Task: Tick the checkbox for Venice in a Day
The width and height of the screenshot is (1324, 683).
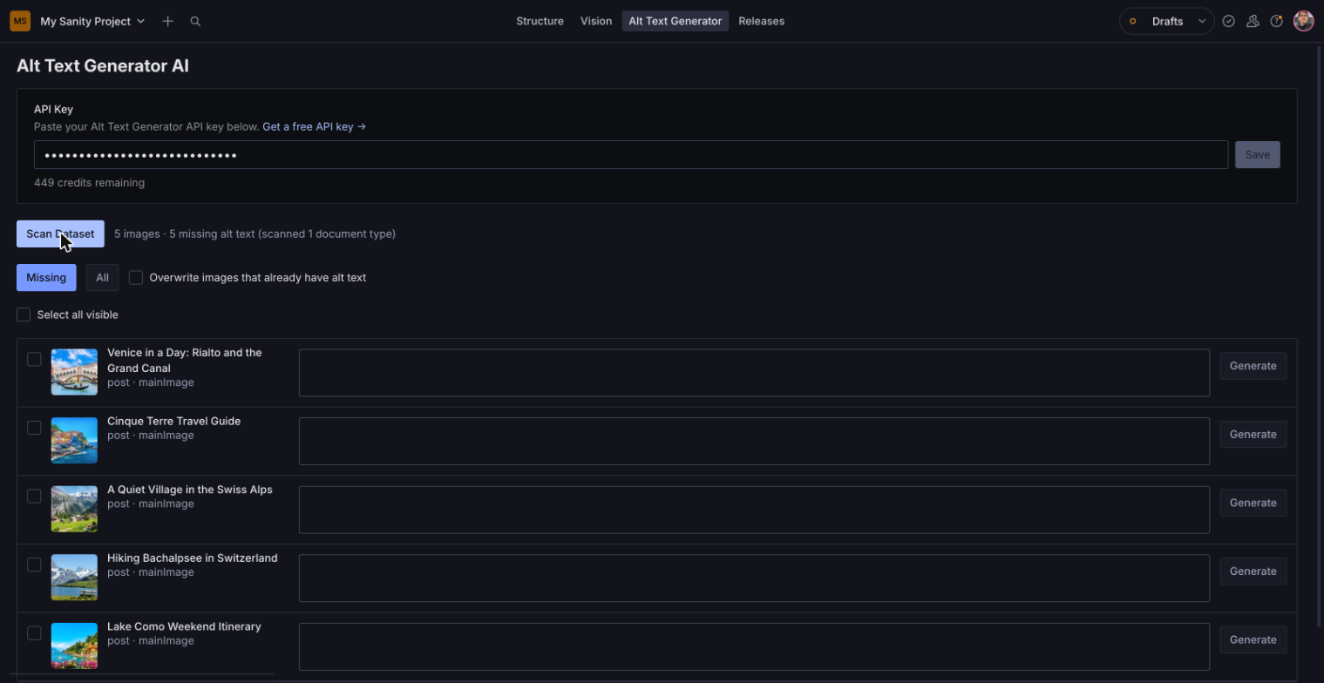Action: [34, 359]
